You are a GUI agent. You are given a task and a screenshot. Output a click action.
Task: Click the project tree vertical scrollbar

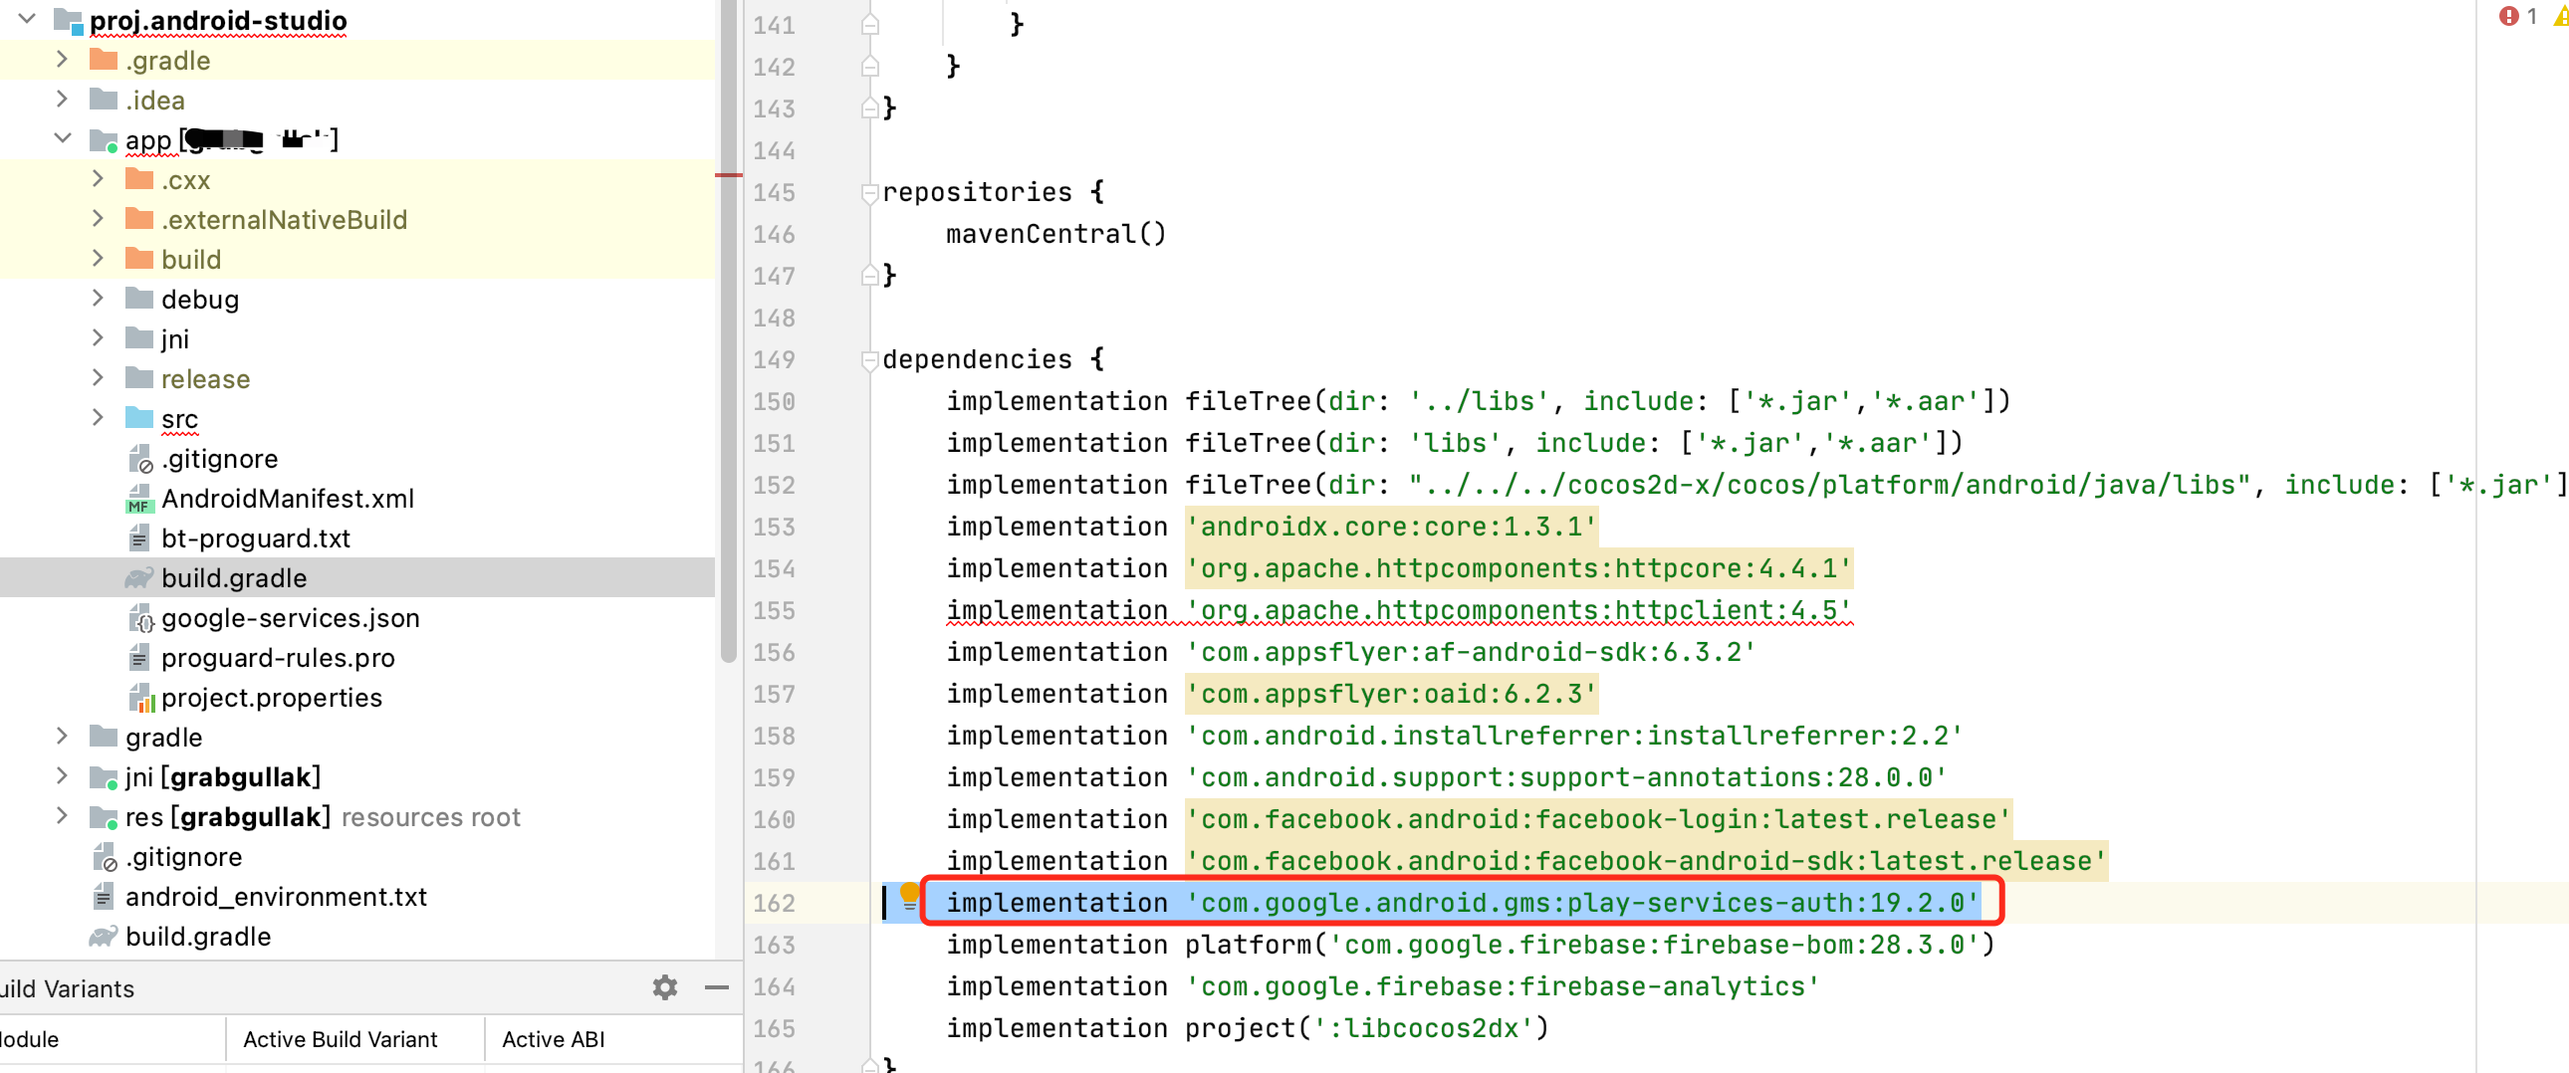pyautogui.click(x=728, y=329)
